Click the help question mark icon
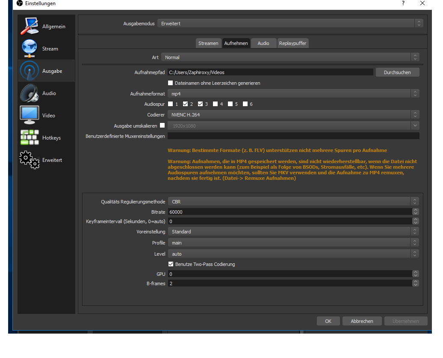Screen dimensions: 443x358 coord(403,3)
